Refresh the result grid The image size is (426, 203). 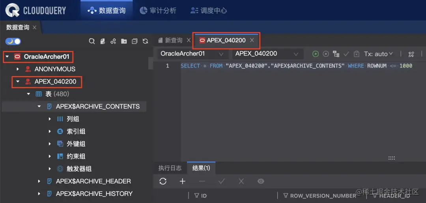pyautogui.click(x=163, y=181)
